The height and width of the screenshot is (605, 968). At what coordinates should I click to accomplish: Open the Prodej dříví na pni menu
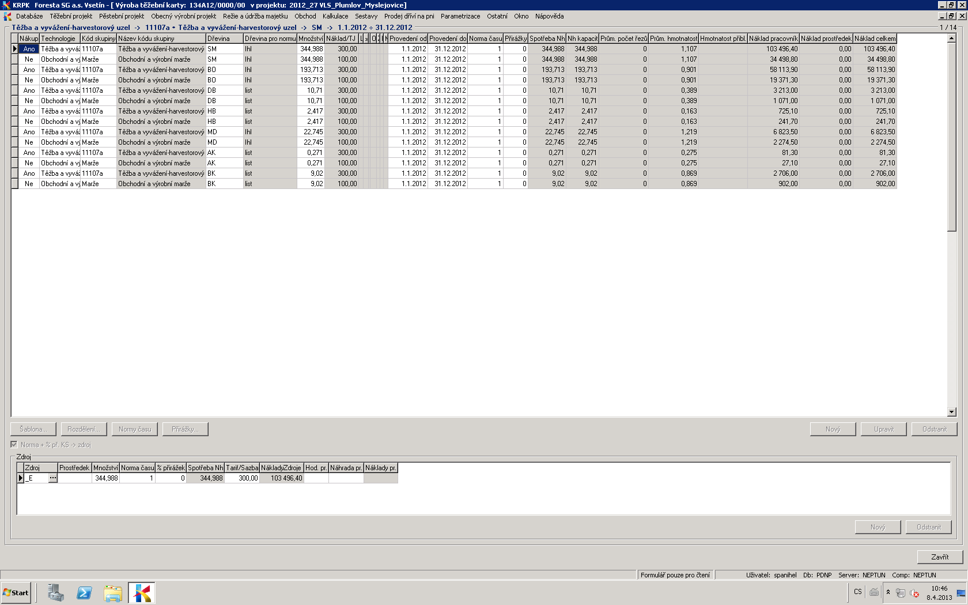point(409,16)
